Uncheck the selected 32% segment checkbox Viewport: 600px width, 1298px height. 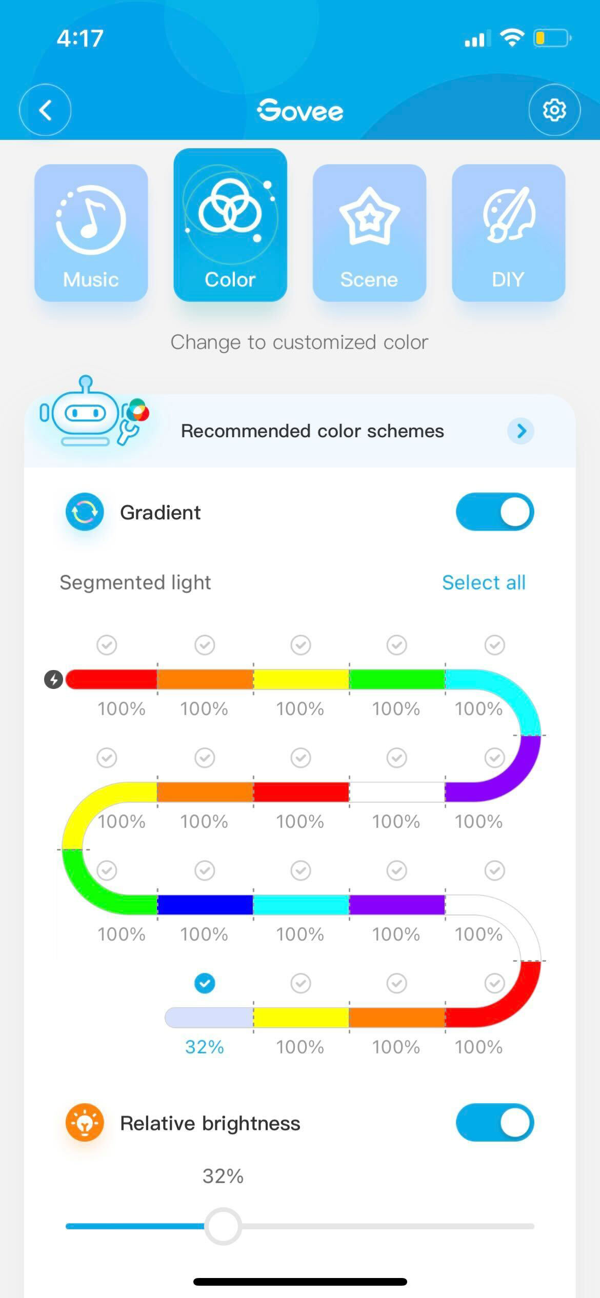[205, 983]
